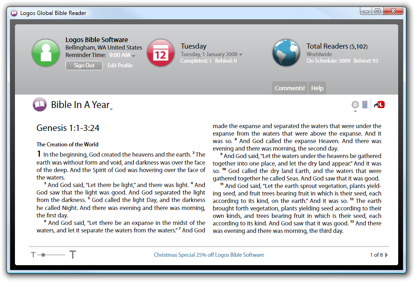Click the Genesis 1:1-3:24 heading
This screenshot has width=415, height=282.
pyautogui.click(x=68, y=128)
